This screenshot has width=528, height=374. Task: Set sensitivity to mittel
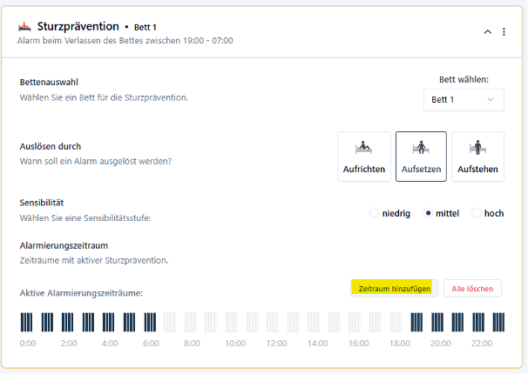pos(428,213)
